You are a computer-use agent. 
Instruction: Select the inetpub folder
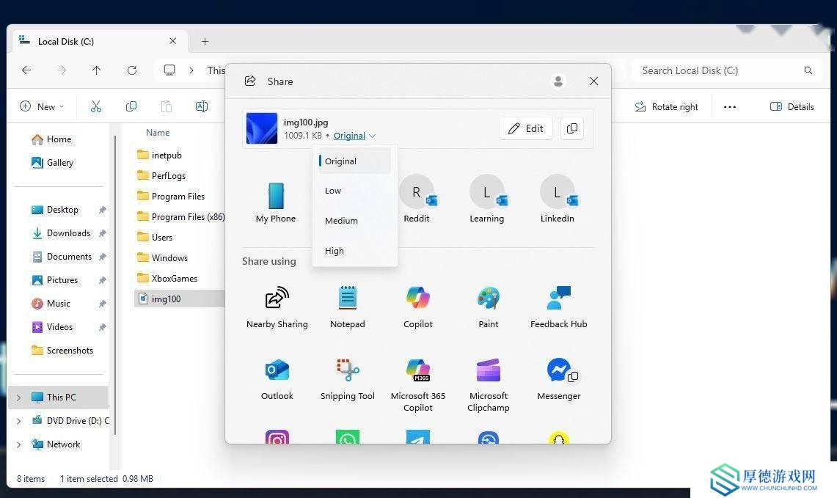pyautogui.click(x=160, y=155)
